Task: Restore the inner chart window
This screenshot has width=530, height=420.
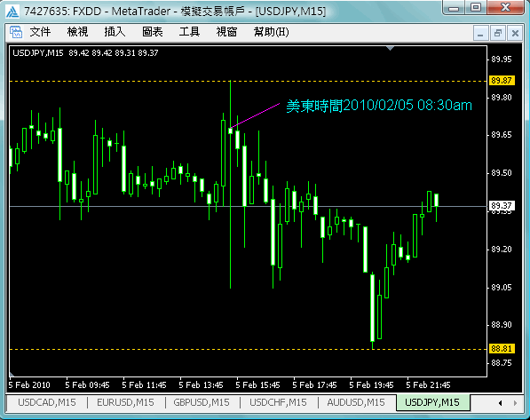Action: 497,33
